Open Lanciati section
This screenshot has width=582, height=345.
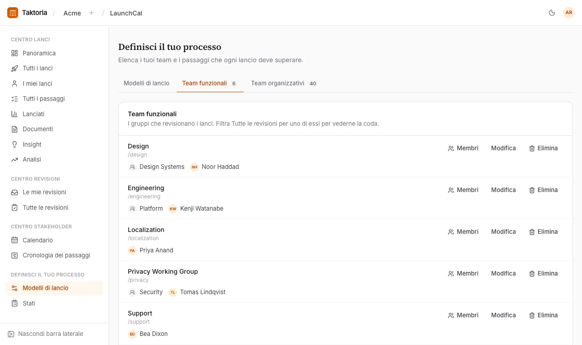(55, 114)
